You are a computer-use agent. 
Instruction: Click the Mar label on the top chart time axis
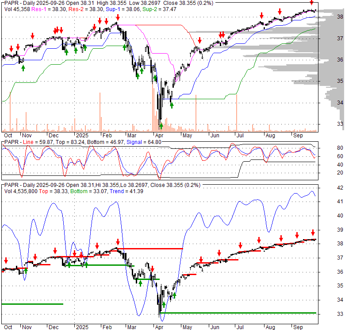point(132,135)
